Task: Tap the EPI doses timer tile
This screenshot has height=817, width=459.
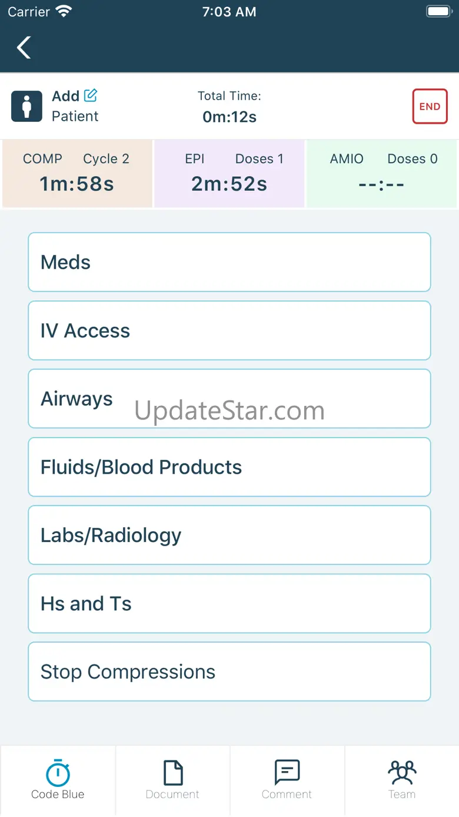Action: (229, 174)
